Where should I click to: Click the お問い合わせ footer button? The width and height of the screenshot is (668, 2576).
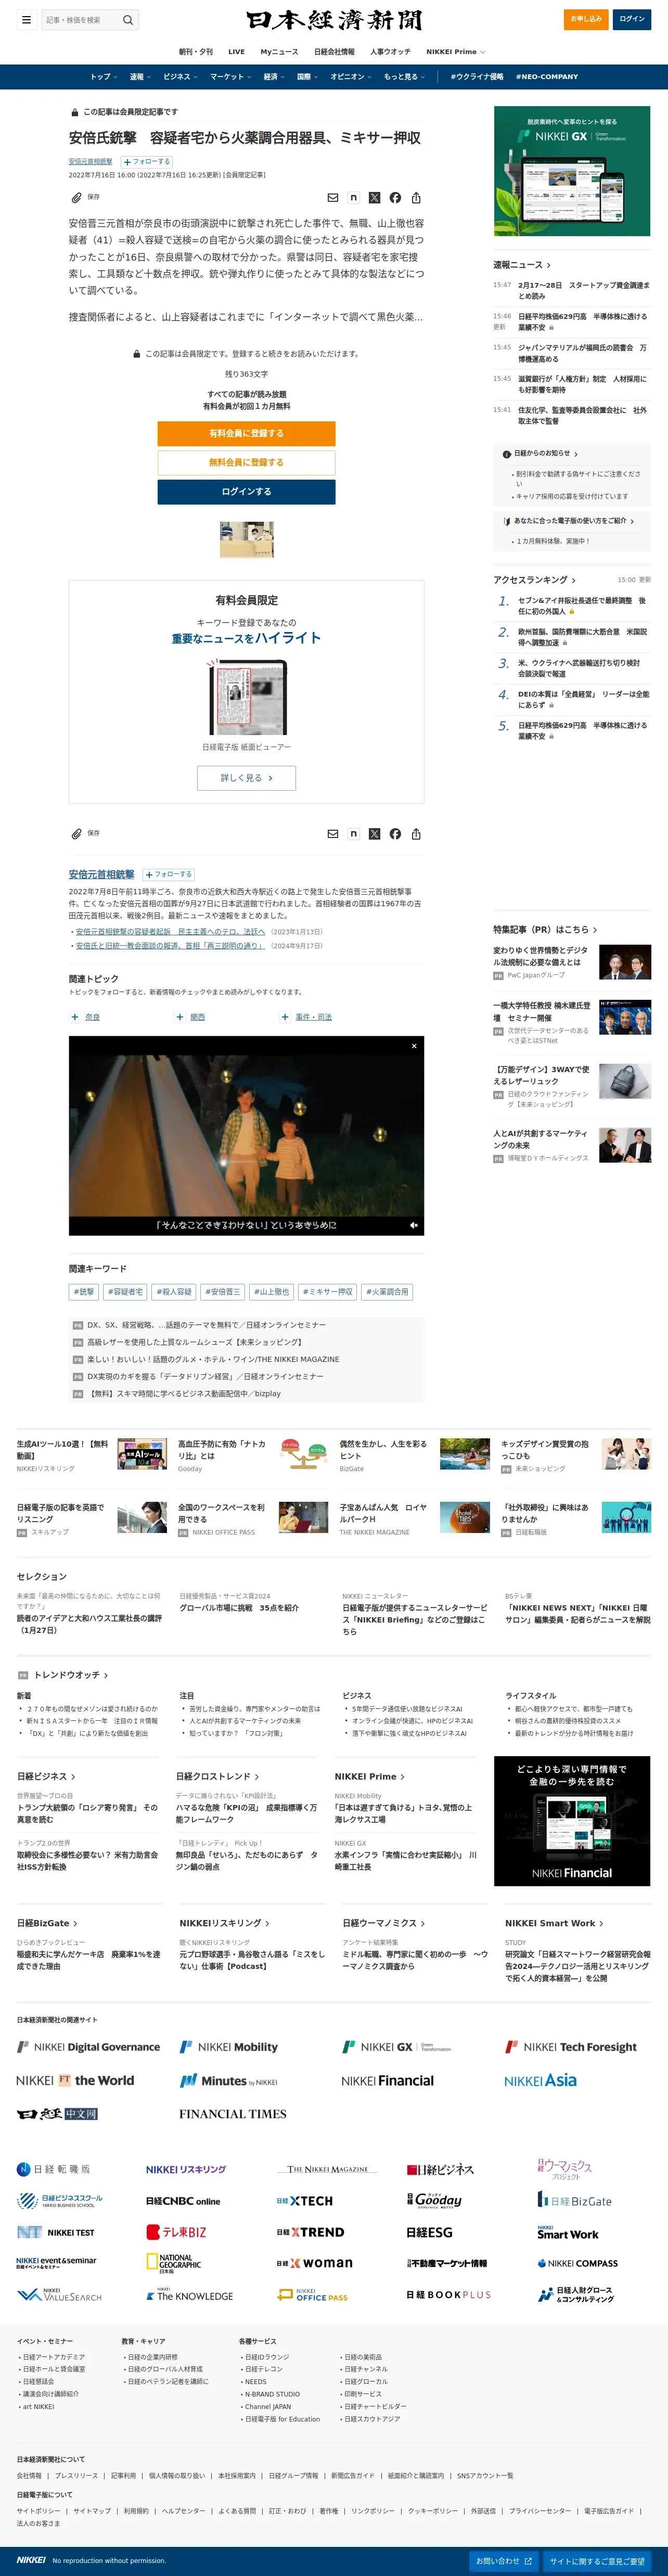(504, 2561)
